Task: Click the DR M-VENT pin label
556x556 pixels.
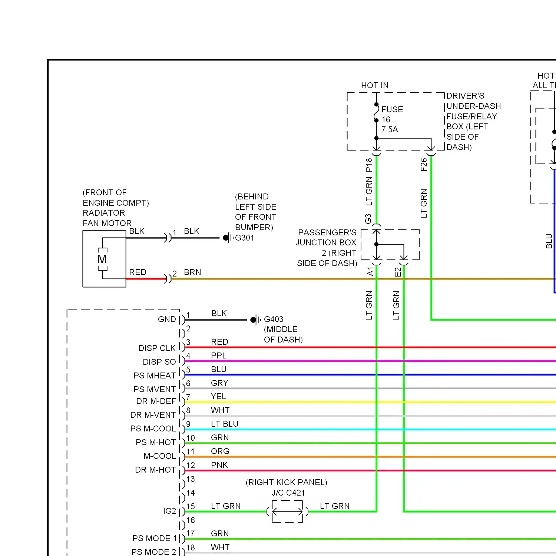Action: point(153,415)
